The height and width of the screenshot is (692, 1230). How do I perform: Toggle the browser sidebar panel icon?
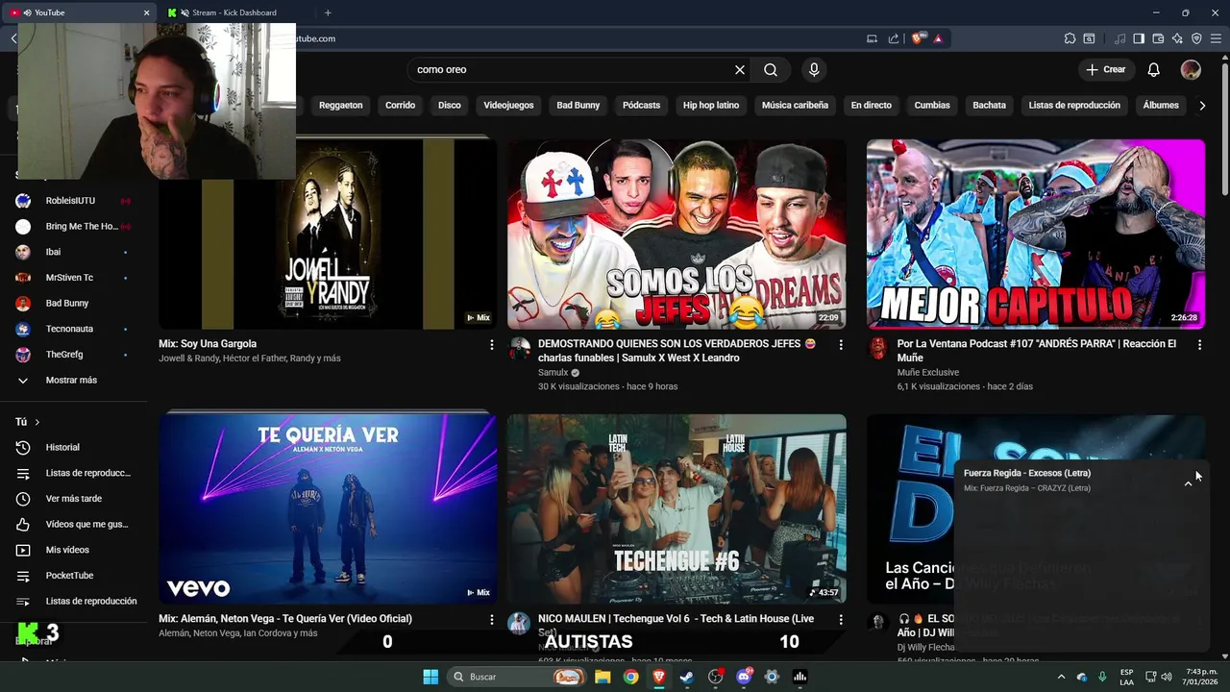[1139, 38]
